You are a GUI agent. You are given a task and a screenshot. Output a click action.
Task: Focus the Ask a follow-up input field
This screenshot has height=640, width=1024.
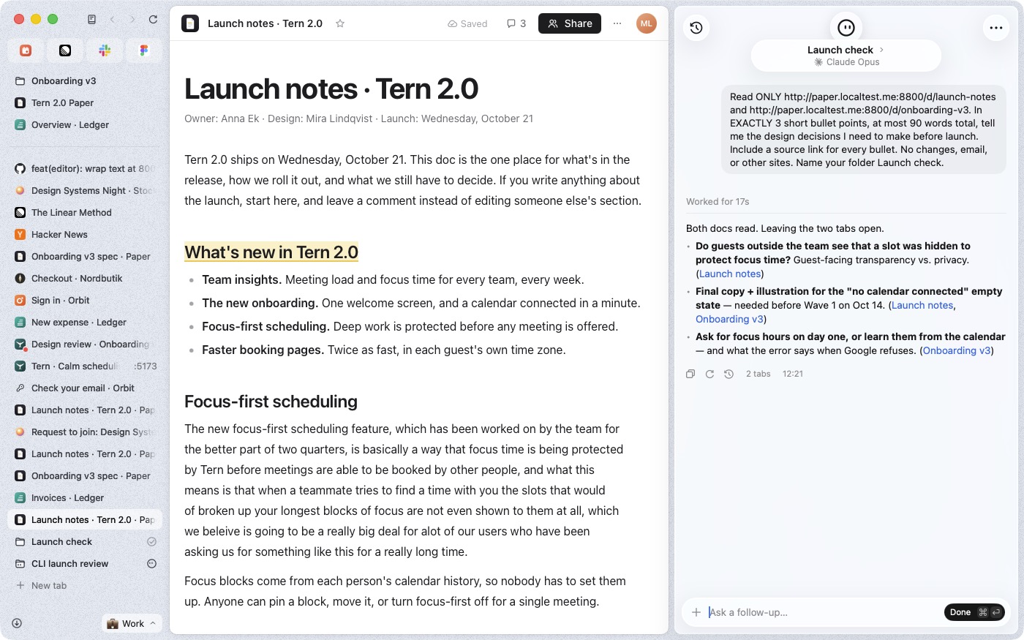823,612
